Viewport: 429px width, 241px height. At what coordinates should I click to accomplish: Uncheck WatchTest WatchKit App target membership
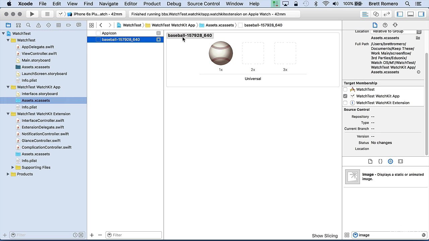[345, 96]
